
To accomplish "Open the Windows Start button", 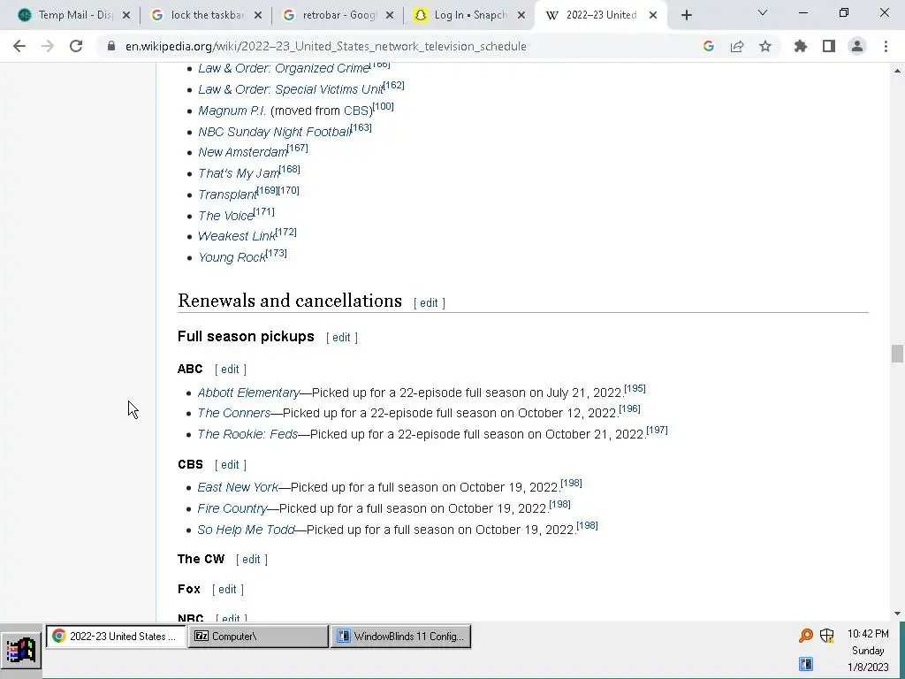I will pos(21,651).
